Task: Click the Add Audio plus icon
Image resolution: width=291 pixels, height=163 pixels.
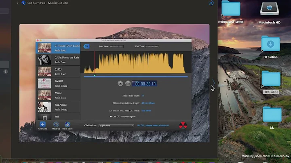Action: (x=42, y=124)
